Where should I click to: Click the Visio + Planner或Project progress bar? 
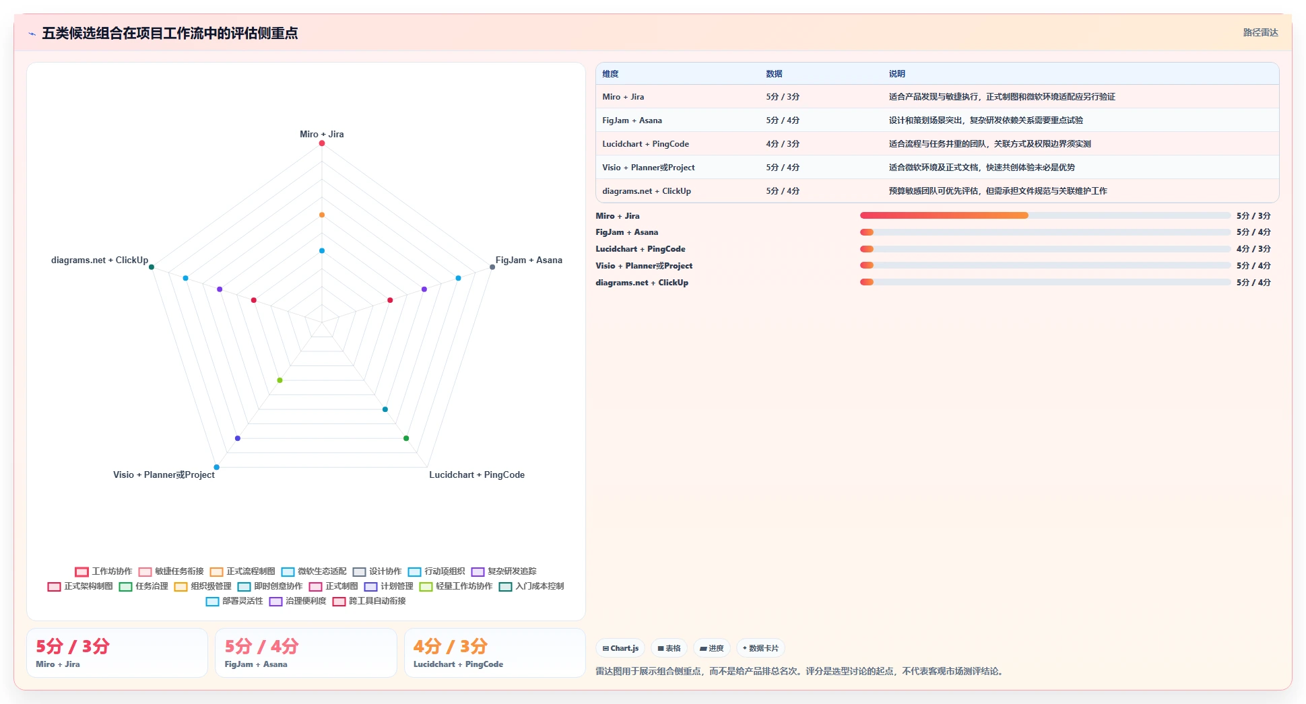(x=1045, y=266)
